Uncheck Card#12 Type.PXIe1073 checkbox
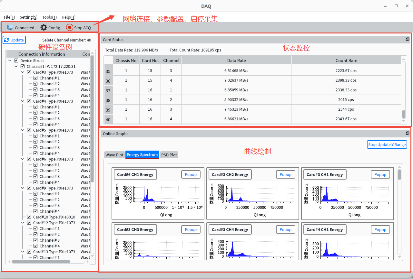413x279 pixels. point(29,223)
